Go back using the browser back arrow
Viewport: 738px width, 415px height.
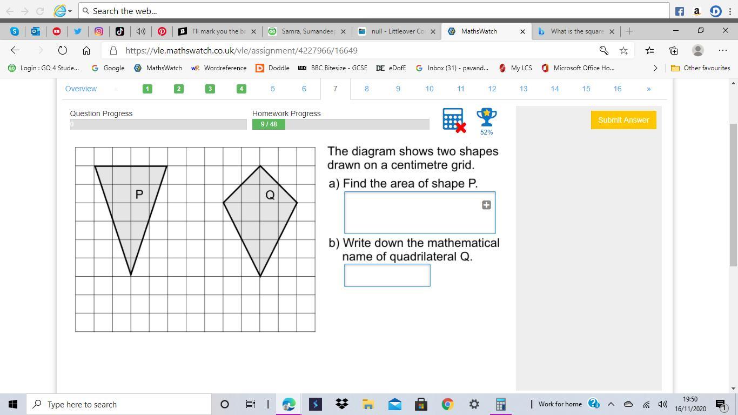[x=15, y=50]
